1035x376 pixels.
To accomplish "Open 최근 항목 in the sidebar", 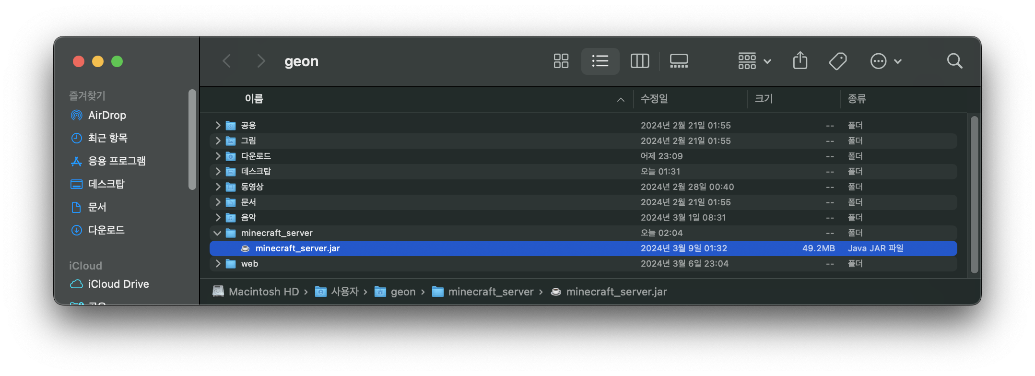I will tap(99, 138).
